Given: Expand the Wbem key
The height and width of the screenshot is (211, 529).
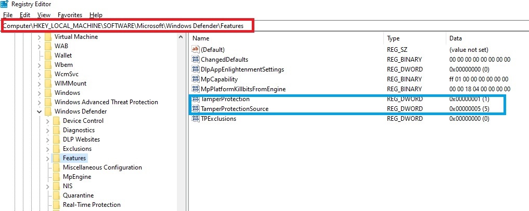Looking at the screenshot, I should pos(40,65).
